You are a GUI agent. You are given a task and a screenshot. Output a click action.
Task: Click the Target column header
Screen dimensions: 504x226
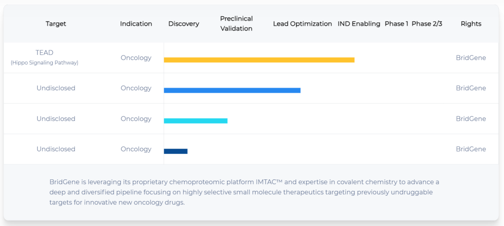pyautogui.click(x=56, y=24)
